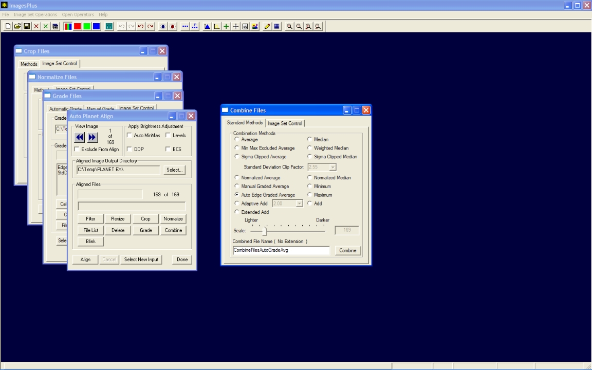592x370 pixels.
Task: Check the Auto MinMax brightness option
Action: pos(129,136)
